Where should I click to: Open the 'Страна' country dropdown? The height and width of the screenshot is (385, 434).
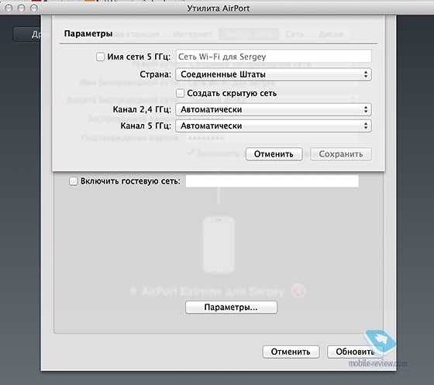point(274,74)
